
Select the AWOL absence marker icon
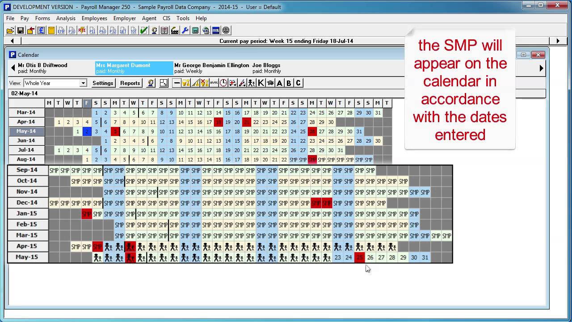[214, 83]
